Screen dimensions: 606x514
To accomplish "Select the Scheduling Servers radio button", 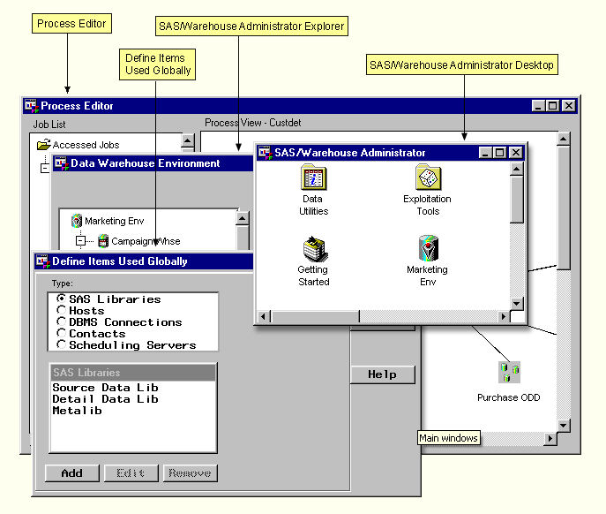I will [x=61, y=344].
